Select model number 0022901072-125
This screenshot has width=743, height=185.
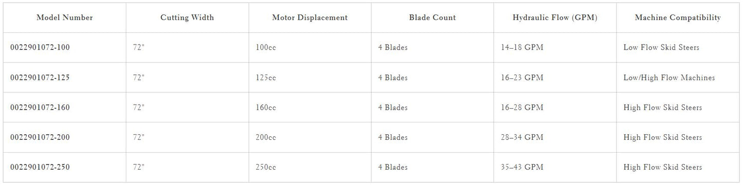(40, 77)
